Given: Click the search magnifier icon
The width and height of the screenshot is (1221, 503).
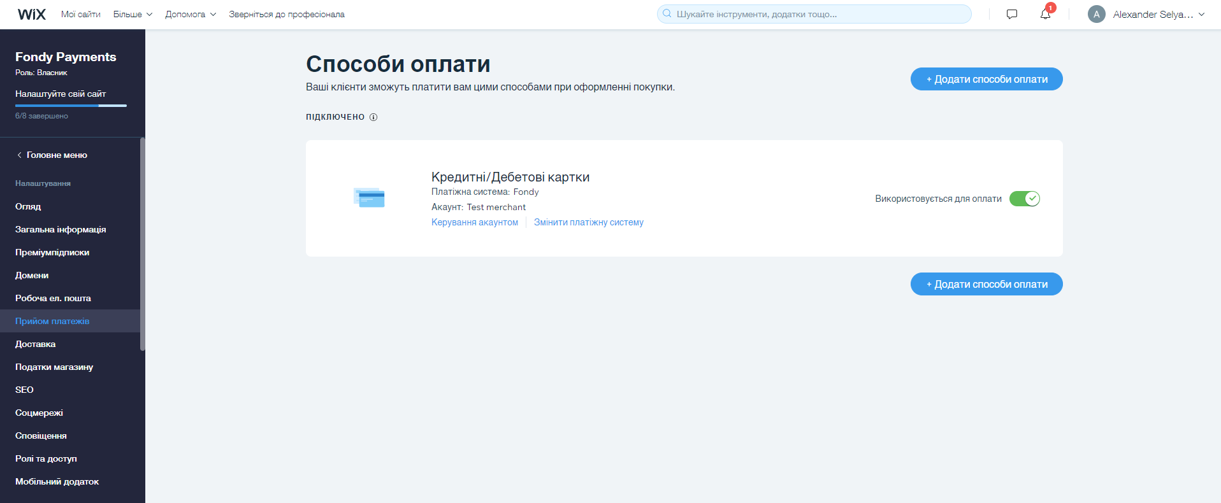Looking at the screenshot, I should tap(667, 13).
